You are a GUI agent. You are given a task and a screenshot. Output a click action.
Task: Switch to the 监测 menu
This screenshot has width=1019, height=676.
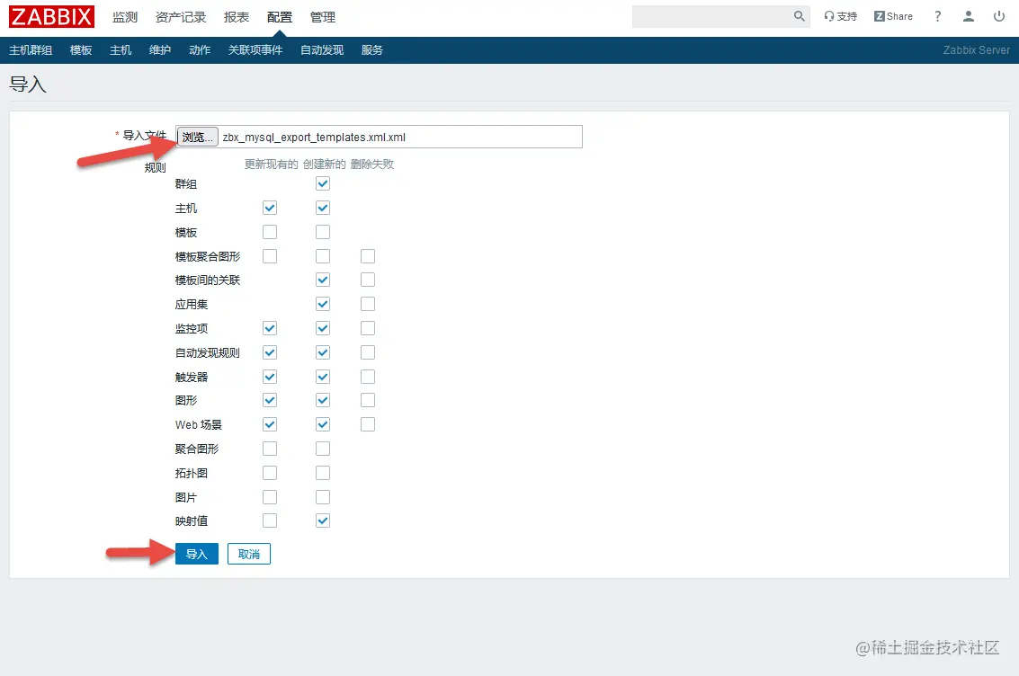[124, 16]
